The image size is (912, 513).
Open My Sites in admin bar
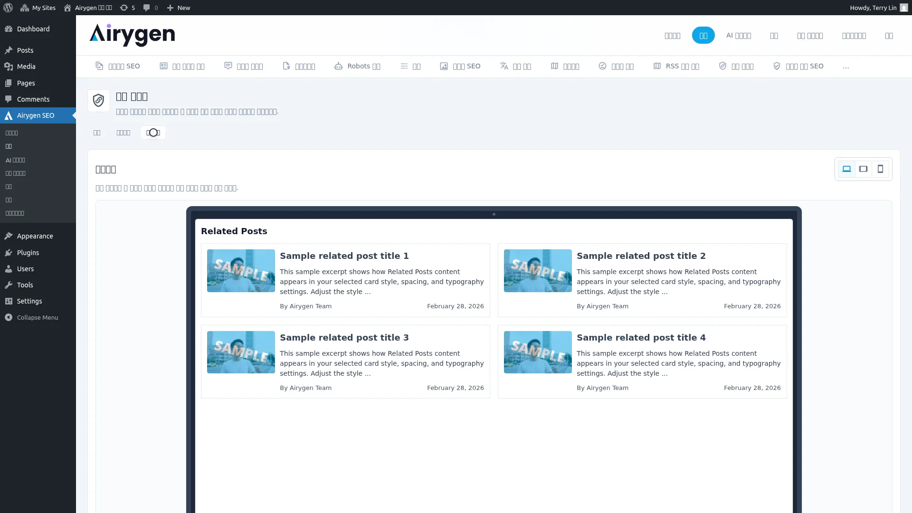[x=38, y=8]
